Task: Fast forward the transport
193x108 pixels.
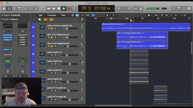Action: pyautogui.click(x=54, y=8)
